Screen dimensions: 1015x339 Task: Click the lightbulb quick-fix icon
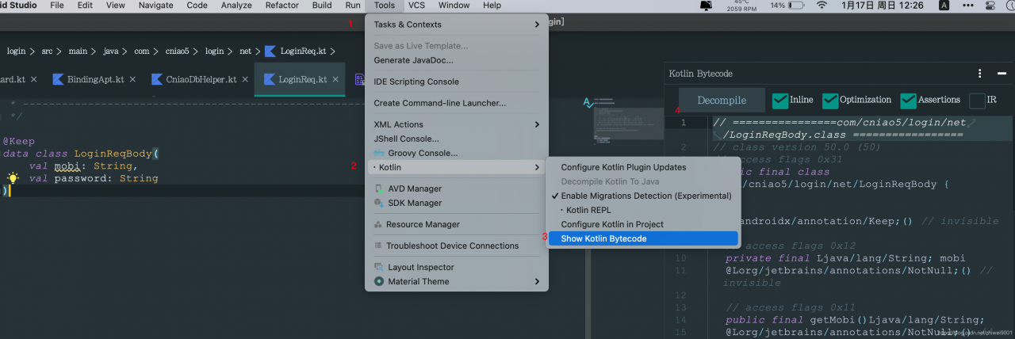[x=13, y=179]
